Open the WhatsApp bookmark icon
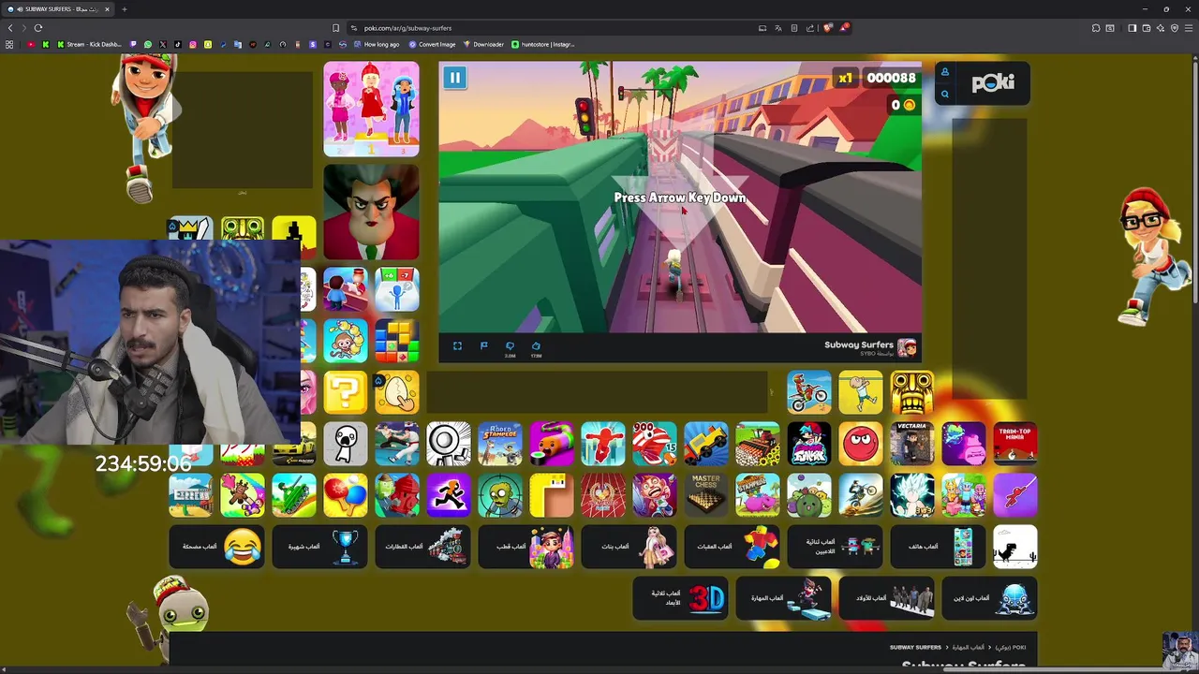 point(147,44)
